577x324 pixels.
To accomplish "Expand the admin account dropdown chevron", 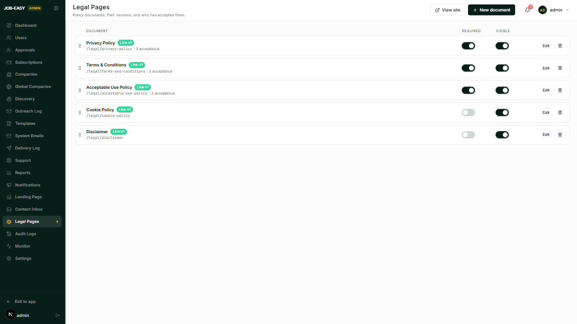I will point(567,10).
